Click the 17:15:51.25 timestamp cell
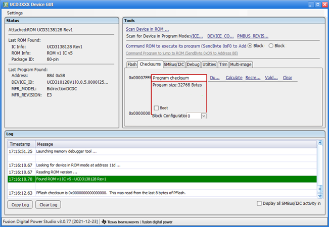The height and width of the screenshot is (227, 329). [21, 151]
